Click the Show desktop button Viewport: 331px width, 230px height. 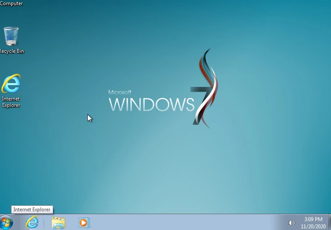point(330,222)
